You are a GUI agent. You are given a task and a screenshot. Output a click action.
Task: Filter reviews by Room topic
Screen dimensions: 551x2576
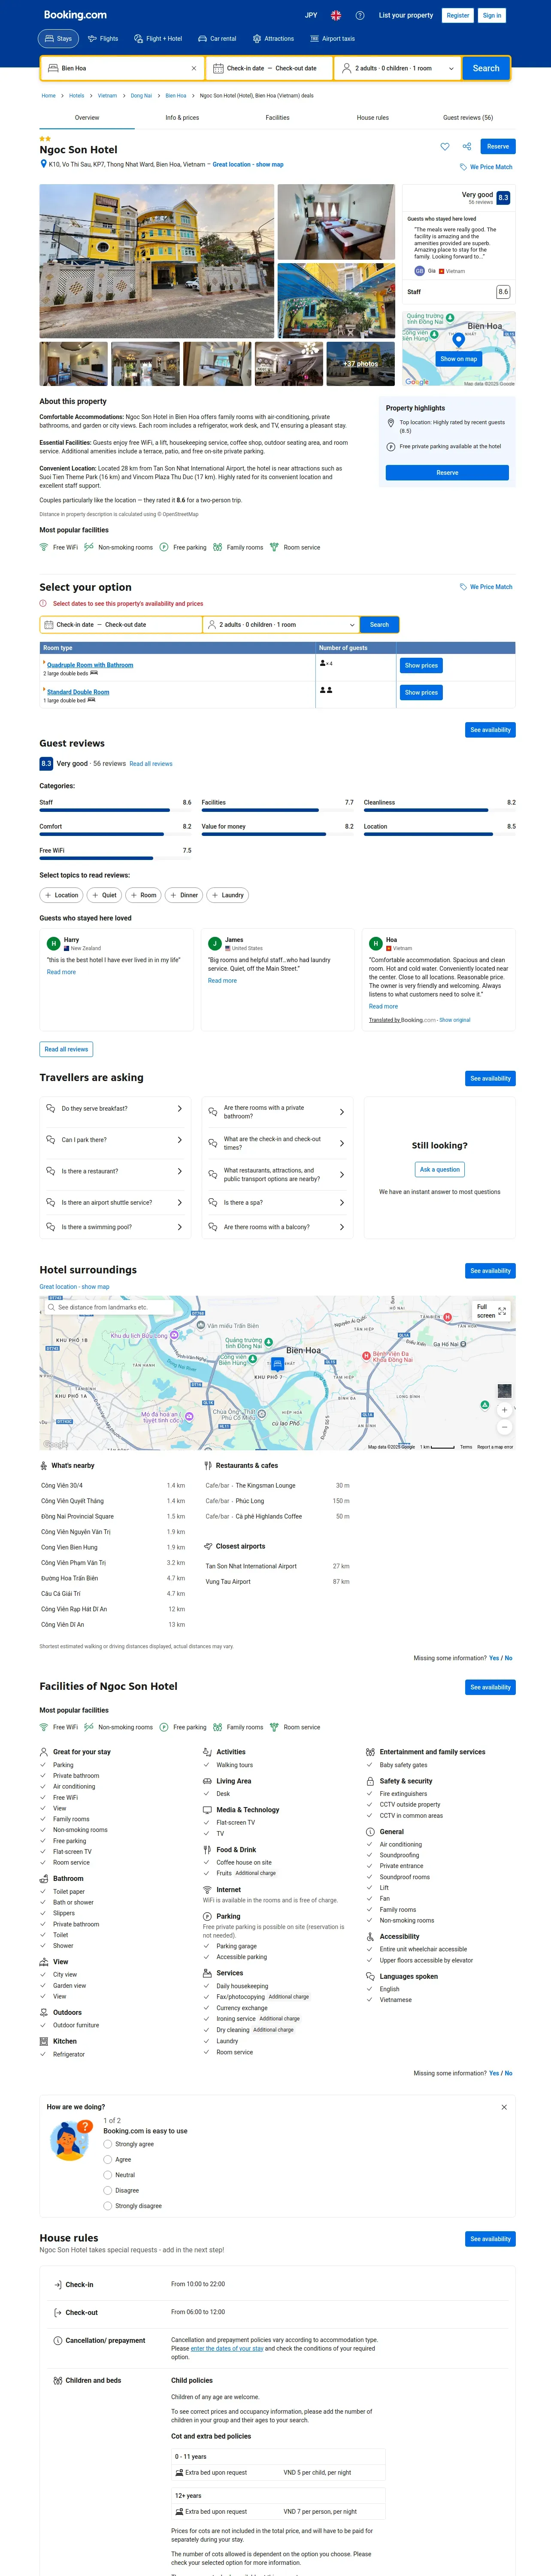point(143,895)
